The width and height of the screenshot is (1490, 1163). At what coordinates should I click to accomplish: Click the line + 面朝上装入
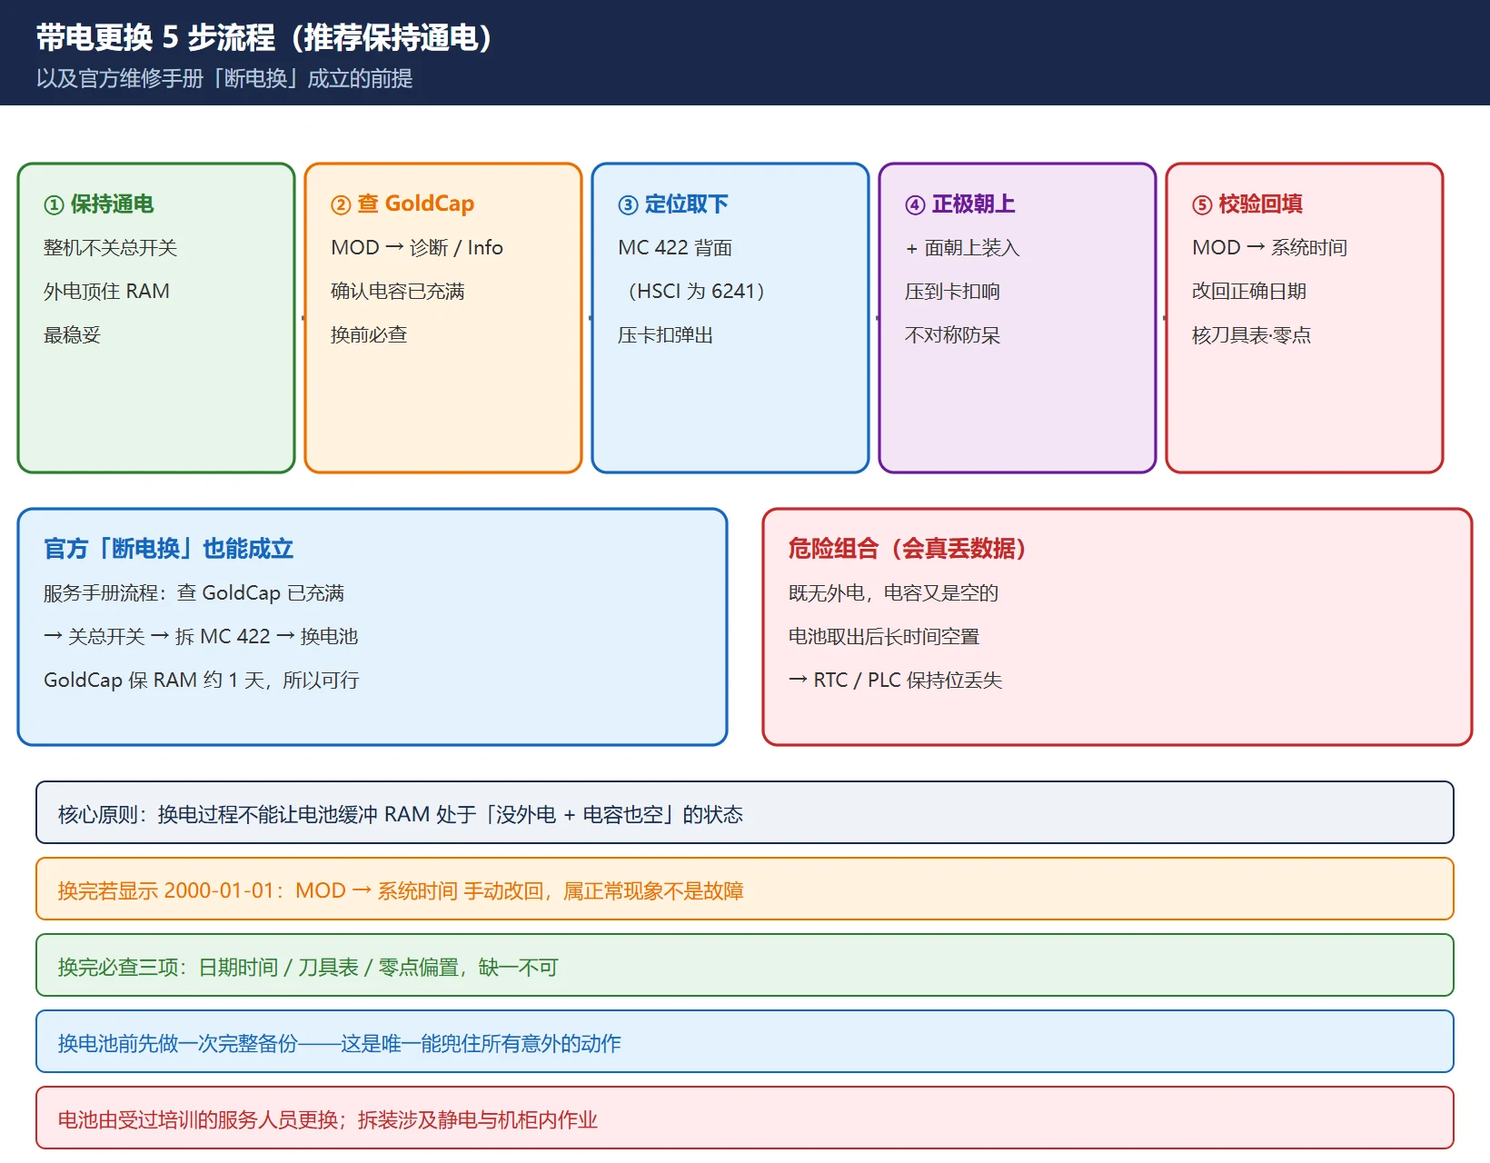point(962,247)
